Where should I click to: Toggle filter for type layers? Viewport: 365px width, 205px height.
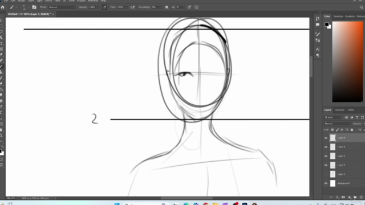coord(357,117)
